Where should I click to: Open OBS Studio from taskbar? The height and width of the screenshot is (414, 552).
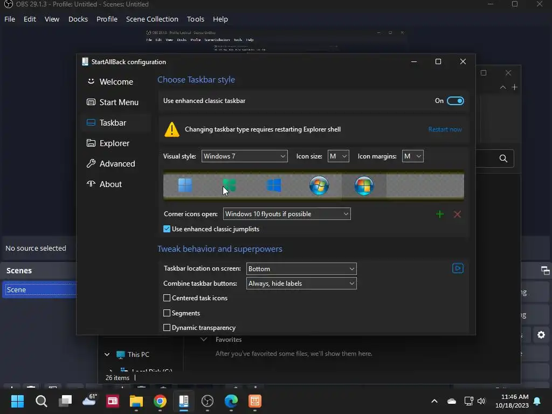(x=208, y=401)
